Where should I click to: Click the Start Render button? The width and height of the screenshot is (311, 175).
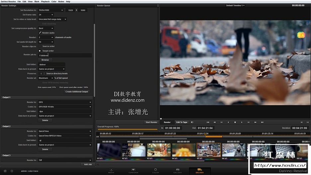(x=151, y=122)
